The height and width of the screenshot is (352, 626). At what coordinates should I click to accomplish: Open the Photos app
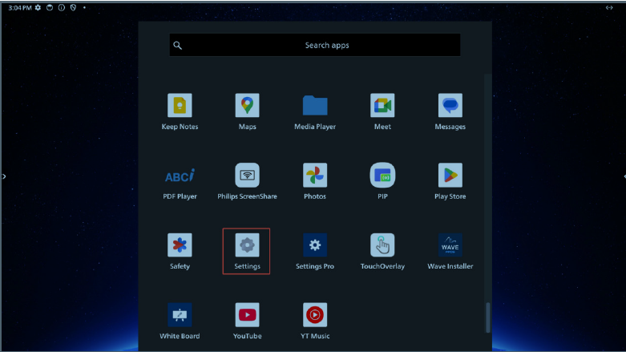(x=315, y=176)
